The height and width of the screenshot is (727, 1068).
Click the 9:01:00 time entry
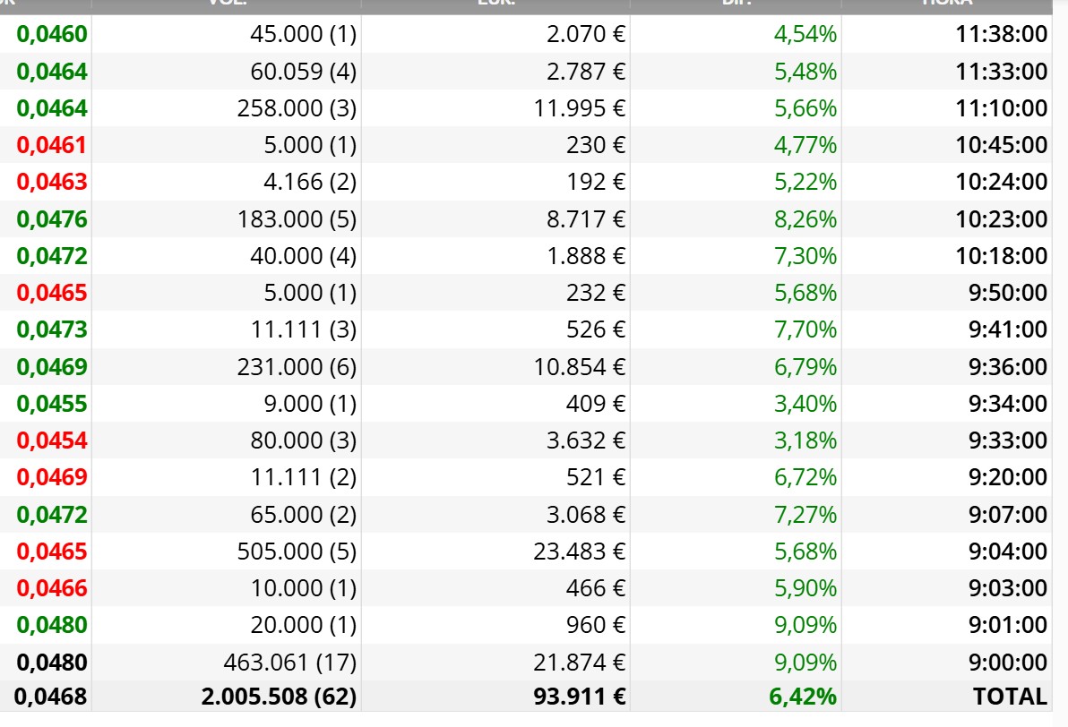click(x=1008, y=625)
